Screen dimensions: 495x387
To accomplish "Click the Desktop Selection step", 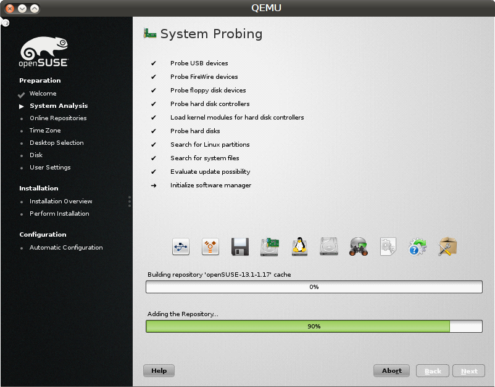I will [x=56, y=143].
